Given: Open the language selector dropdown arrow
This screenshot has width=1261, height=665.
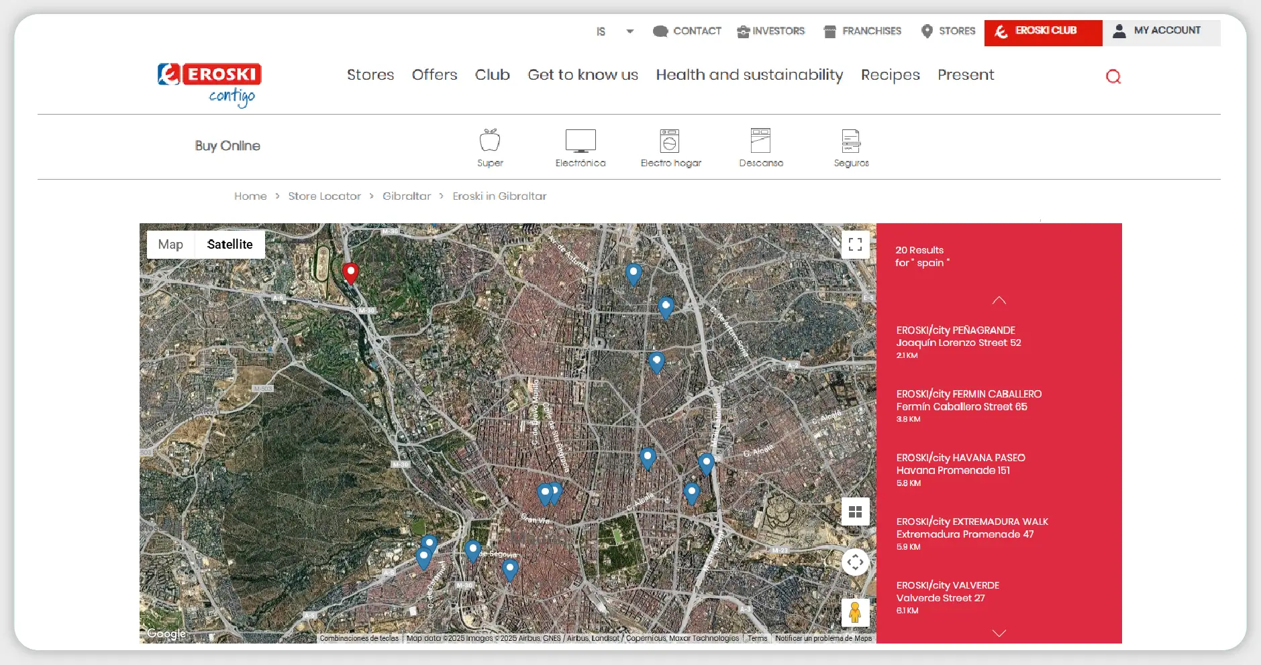Looking at the screenshot, I should coord(629,32).
